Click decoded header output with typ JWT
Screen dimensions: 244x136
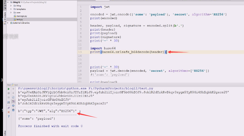[x=47, y=111]
